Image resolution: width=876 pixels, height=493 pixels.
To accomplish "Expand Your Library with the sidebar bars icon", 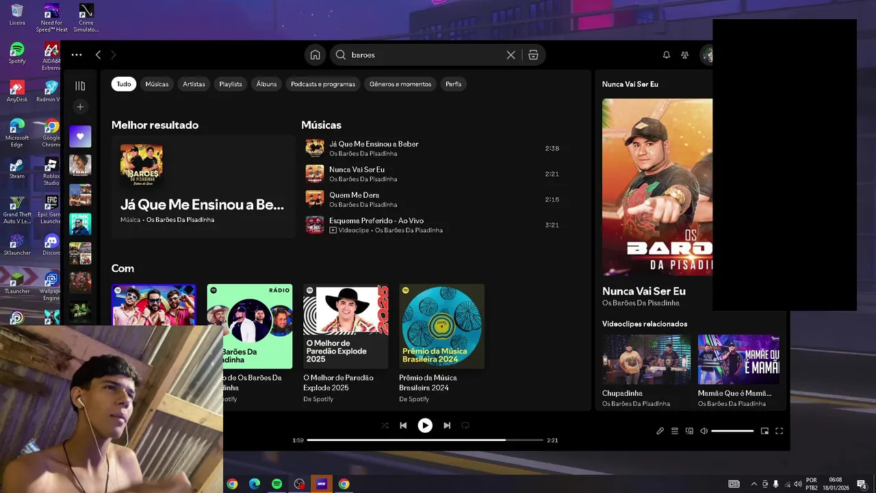I will 80,86.
